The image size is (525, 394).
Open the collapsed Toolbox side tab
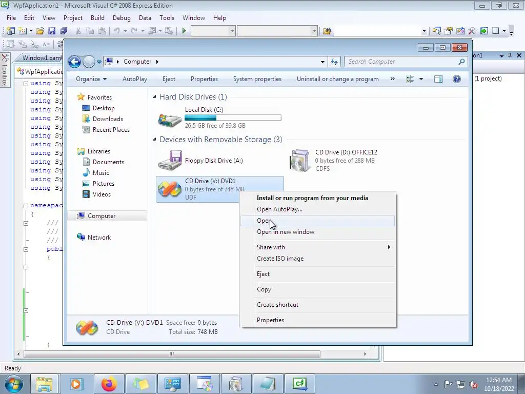(x=5, y=70)
